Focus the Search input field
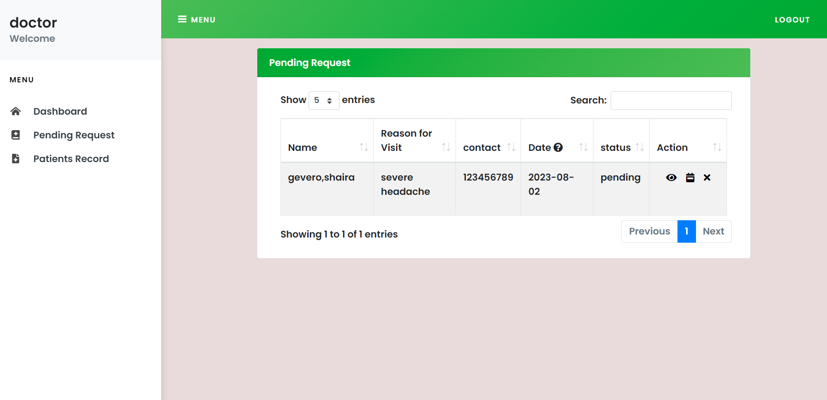The width and height of the screenshot is (827, 400). [671, 100]
